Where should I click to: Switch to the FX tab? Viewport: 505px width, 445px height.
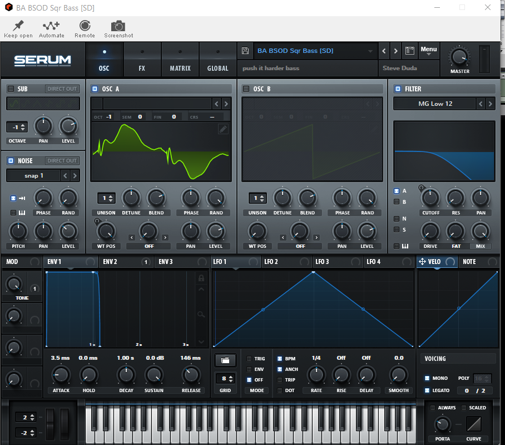[x=142, y=60]
